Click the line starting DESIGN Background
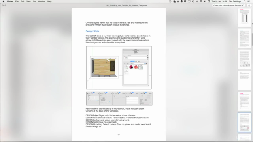 coord(108,120)
